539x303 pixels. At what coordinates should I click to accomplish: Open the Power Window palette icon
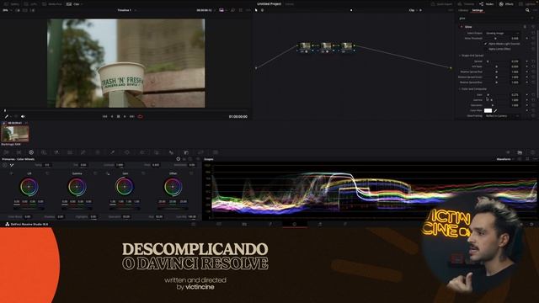coord(127,152)
